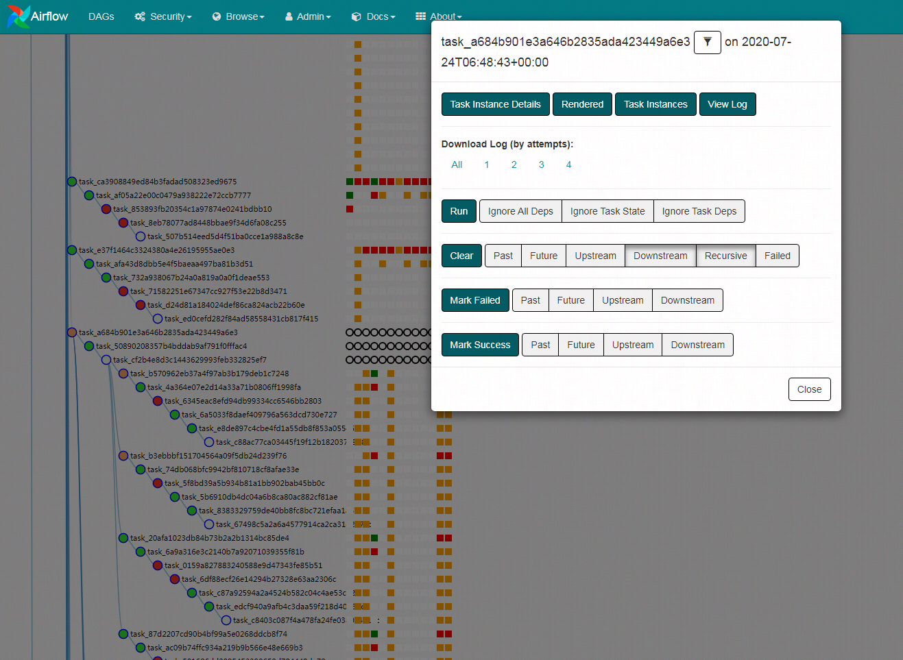
Task: Select tree label task_6345eac8efd94db99334cc6546bb2803
Action: click(x=243, y=401)
